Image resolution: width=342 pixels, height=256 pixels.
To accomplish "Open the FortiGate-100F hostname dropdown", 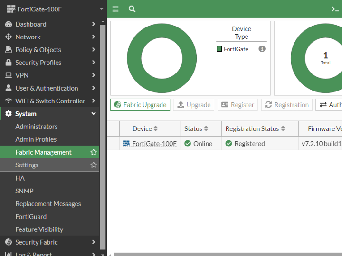I will [x=101, y=9].
